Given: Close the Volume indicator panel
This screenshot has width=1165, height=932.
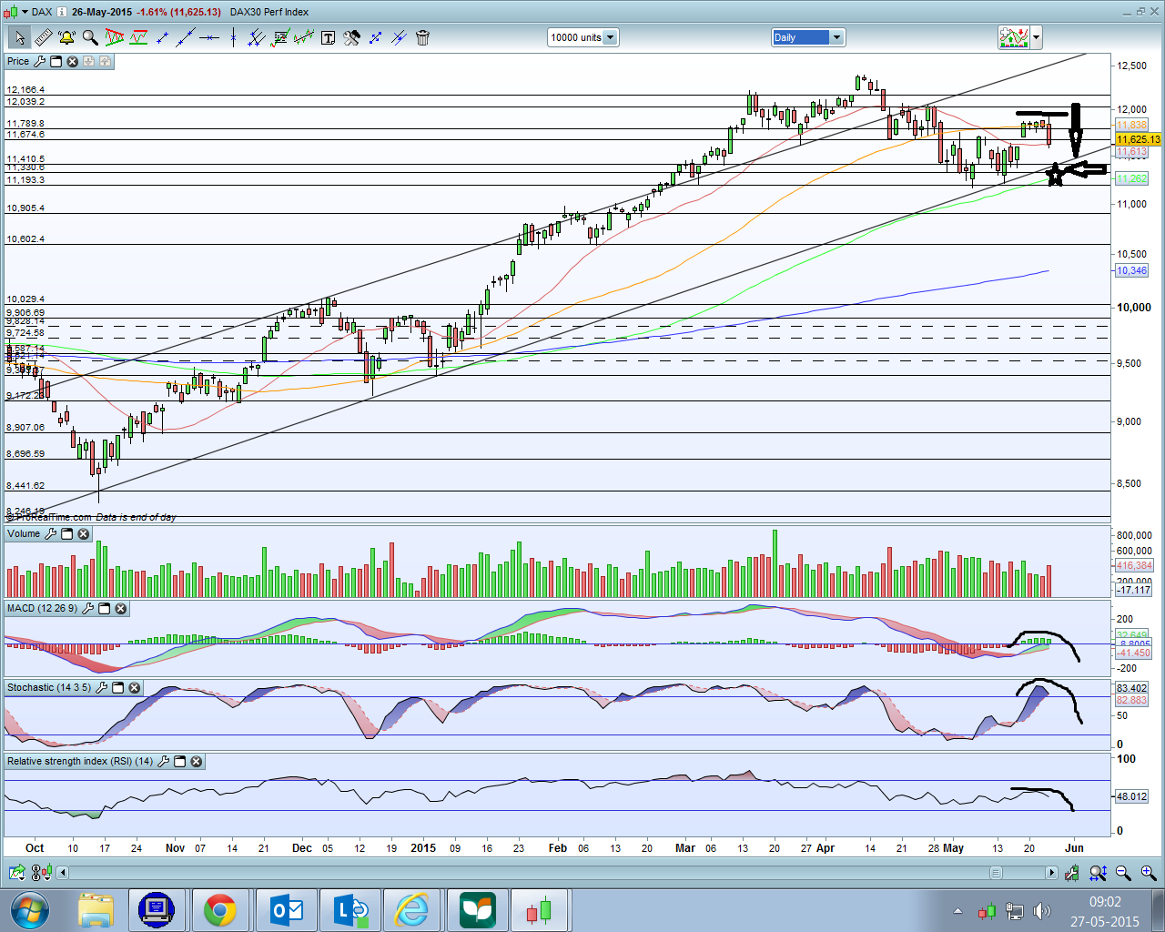Looking at the screenshot, I should [83, 533].
